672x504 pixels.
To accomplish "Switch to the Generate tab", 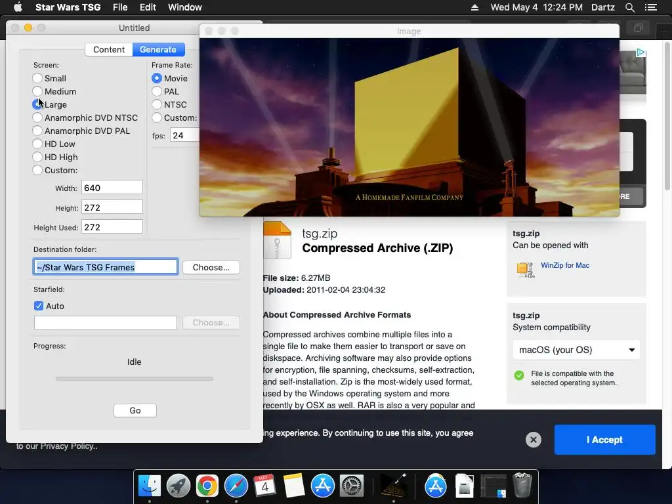I will [x=158, y=50].
